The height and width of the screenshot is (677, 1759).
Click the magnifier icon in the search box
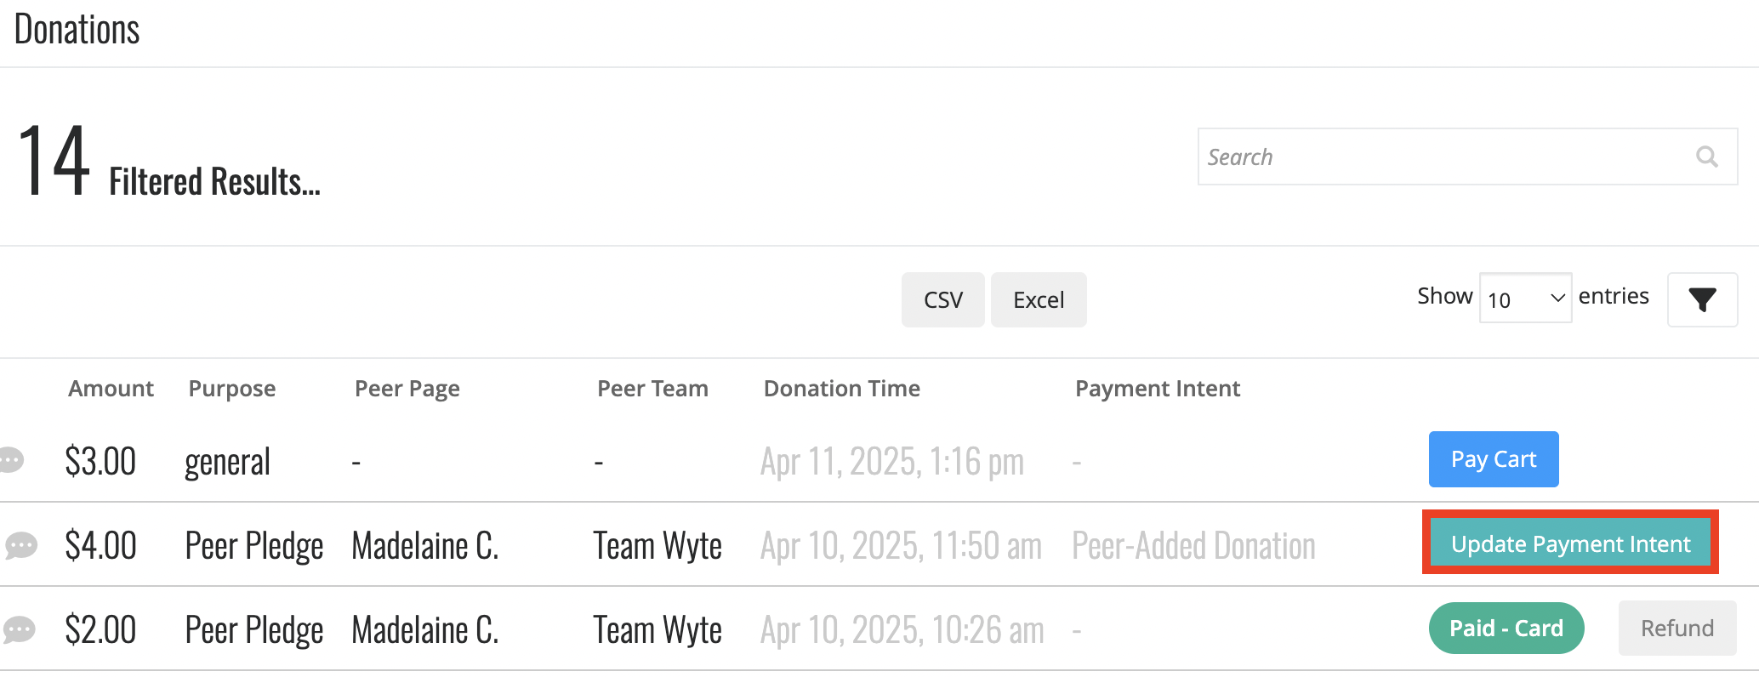pyautogui.click(x=1706, y=156)
